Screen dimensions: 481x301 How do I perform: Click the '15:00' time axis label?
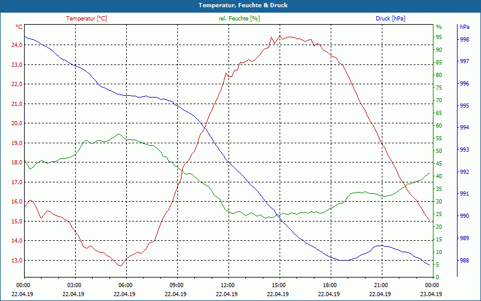tap(278, 285)
